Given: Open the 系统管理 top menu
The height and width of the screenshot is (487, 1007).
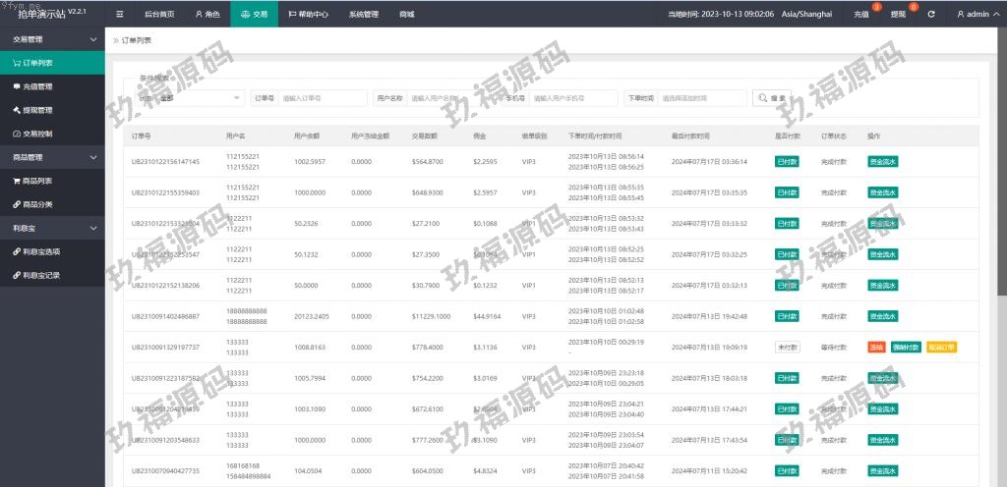Looking at the screenshot, I should (x=363, y=15).
